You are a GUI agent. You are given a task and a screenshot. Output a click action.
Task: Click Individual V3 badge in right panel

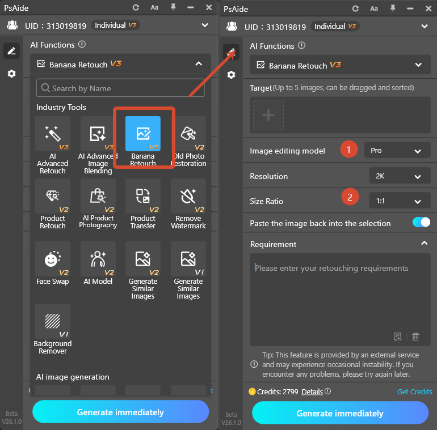(335, 27)
